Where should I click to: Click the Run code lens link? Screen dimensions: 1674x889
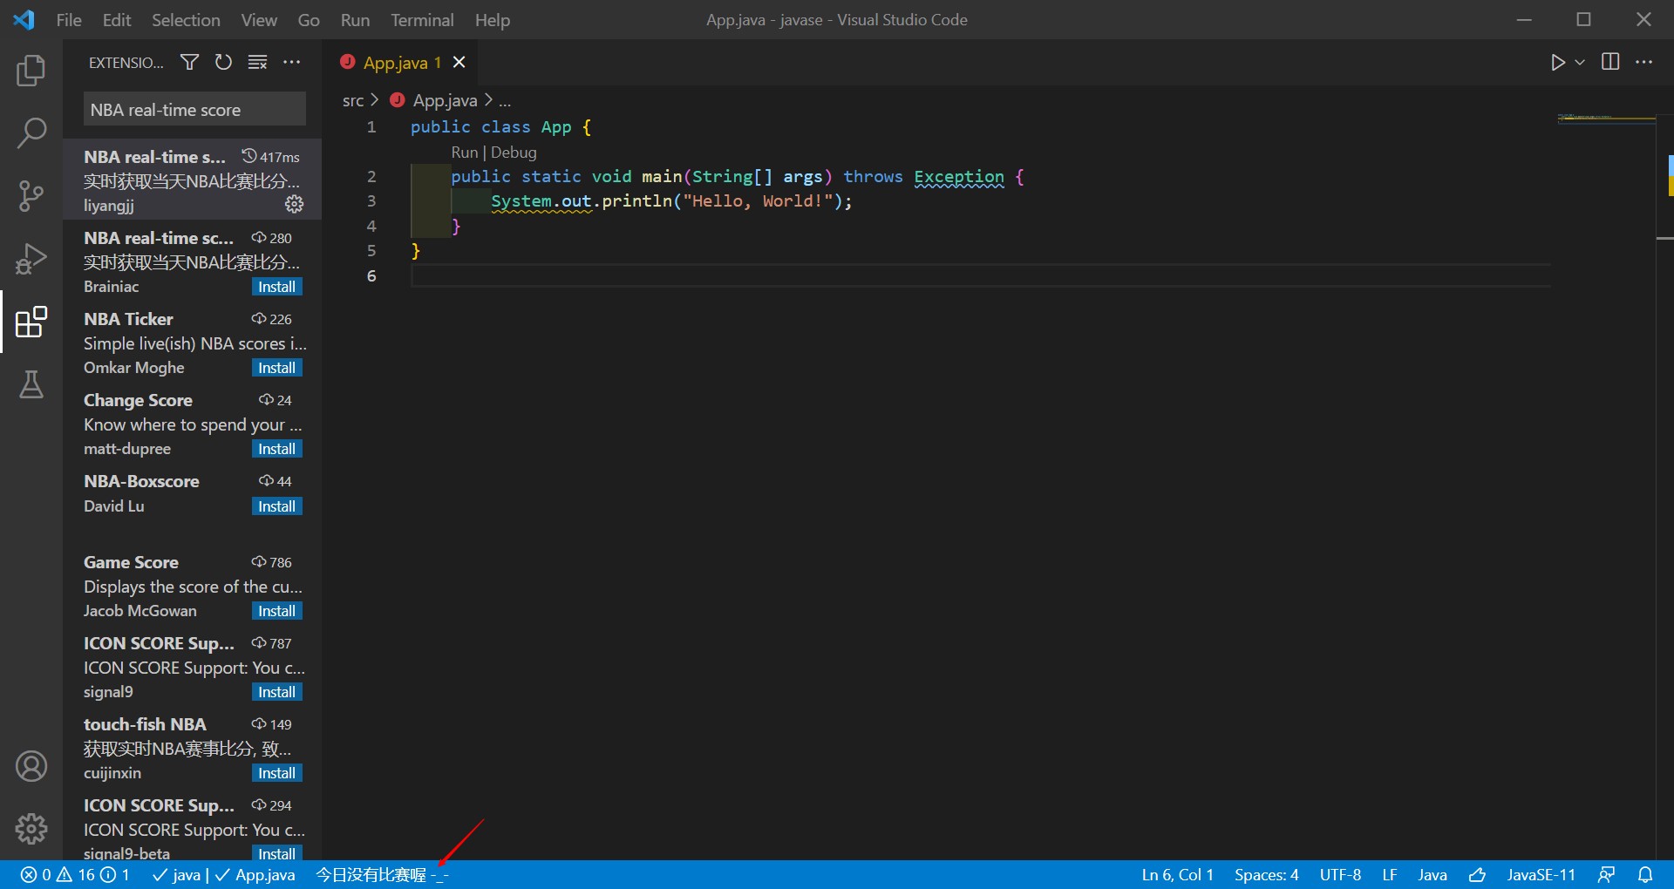(464, 152)
